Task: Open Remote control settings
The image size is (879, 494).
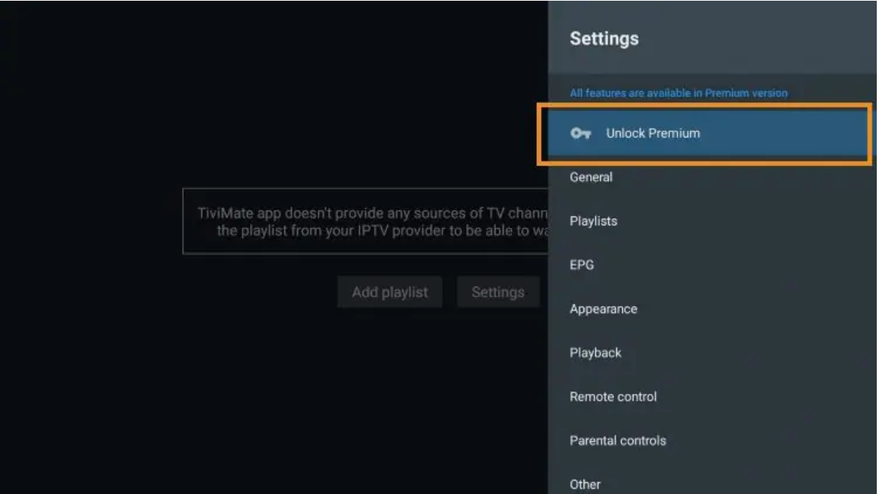Action: 712,396
